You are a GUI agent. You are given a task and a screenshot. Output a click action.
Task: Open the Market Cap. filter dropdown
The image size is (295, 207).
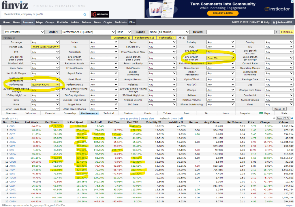pos(45,47)
